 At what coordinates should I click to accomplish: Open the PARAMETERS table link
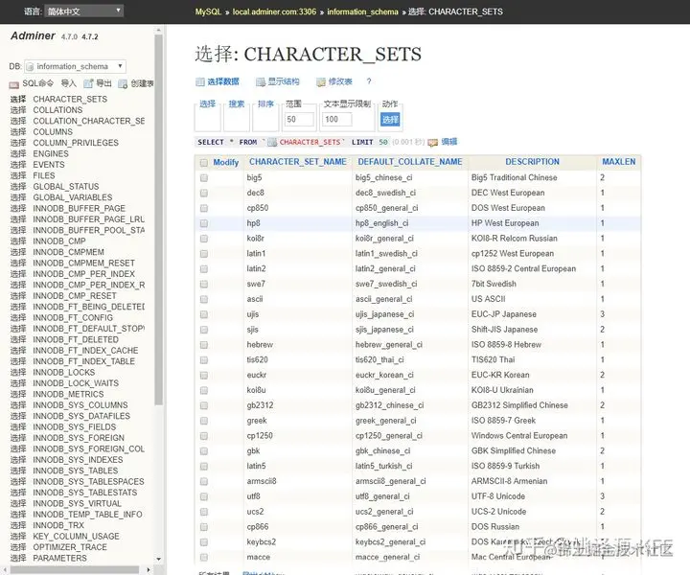coord(59,559)
